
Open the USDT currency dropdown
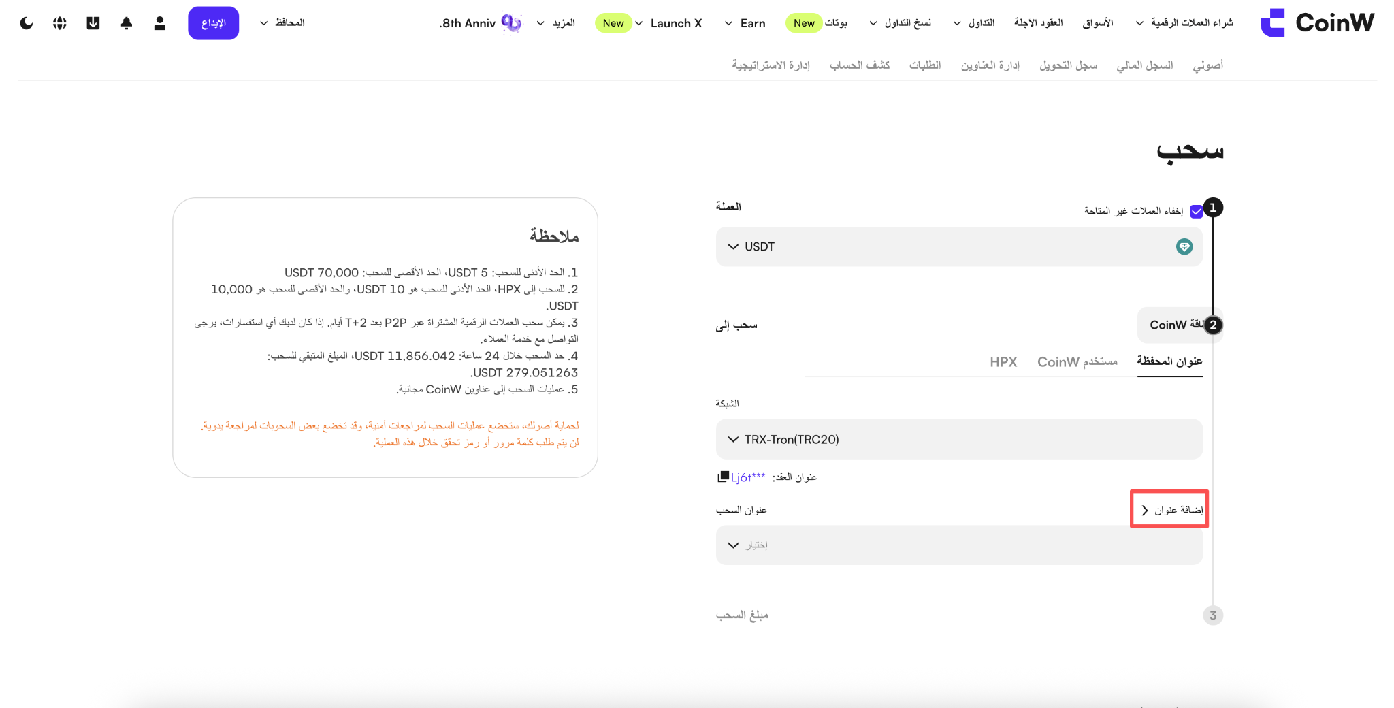[959, 246]
